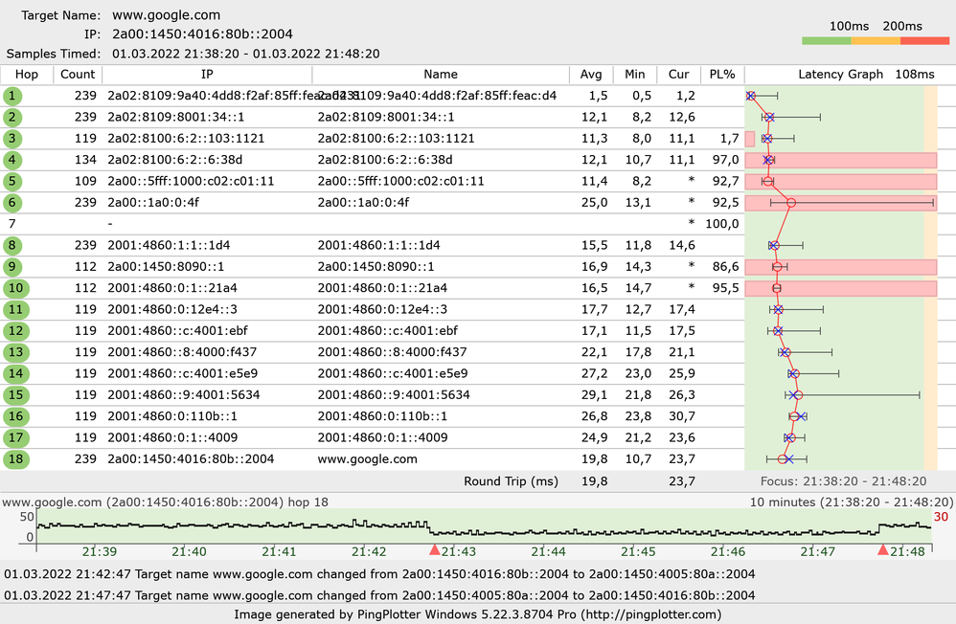The image size is (956, 624).
Task: Click the red alert triangle near 21:43
Action: (435, 549)
